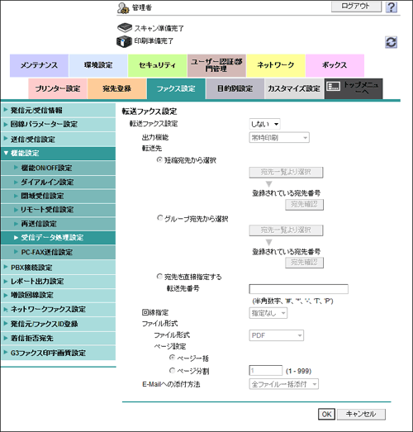Viewport: 413px width, 432px height.
Task: Expand 発信元/受信情報 sidebar arrow
Action: (x=6, y=110)
